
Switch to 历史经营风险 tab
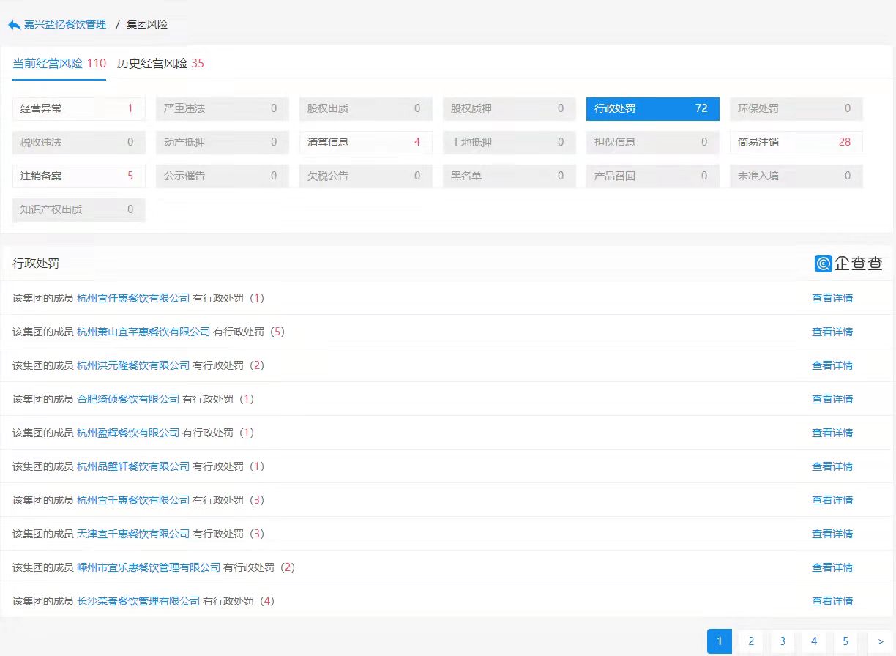(x=160, y=64)
